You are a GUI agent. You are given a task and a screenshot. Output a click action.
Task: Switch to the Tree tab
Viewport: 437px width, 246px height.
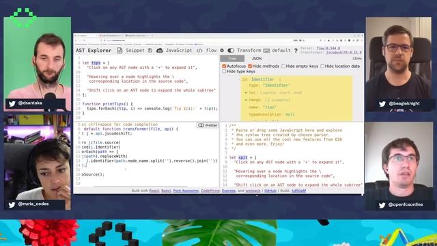click(232, 59)
